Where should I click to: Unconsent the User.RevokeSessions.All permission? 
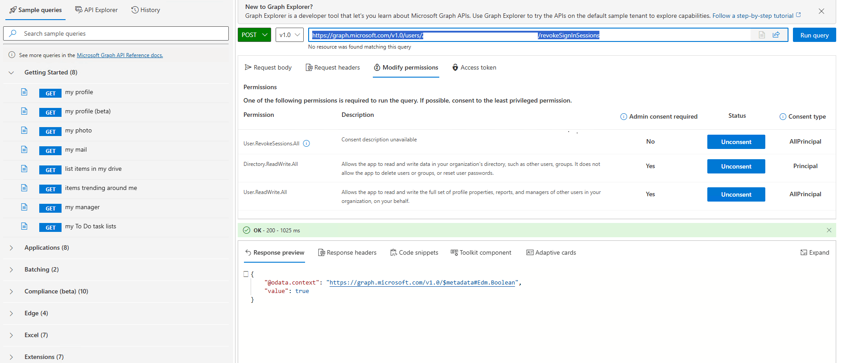click(x=736, y=142)
